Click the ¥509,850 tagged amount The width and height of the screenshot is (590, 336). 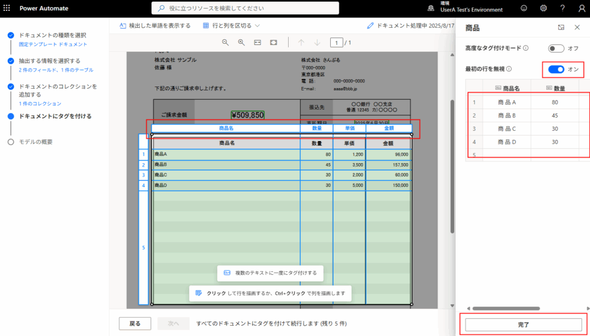(247, 115)
